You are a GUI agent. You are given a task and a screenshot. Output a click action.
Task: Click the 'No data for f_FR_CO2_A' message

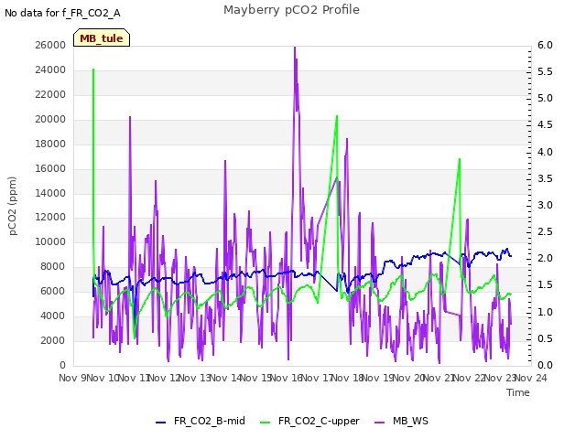tap(62, 13)
